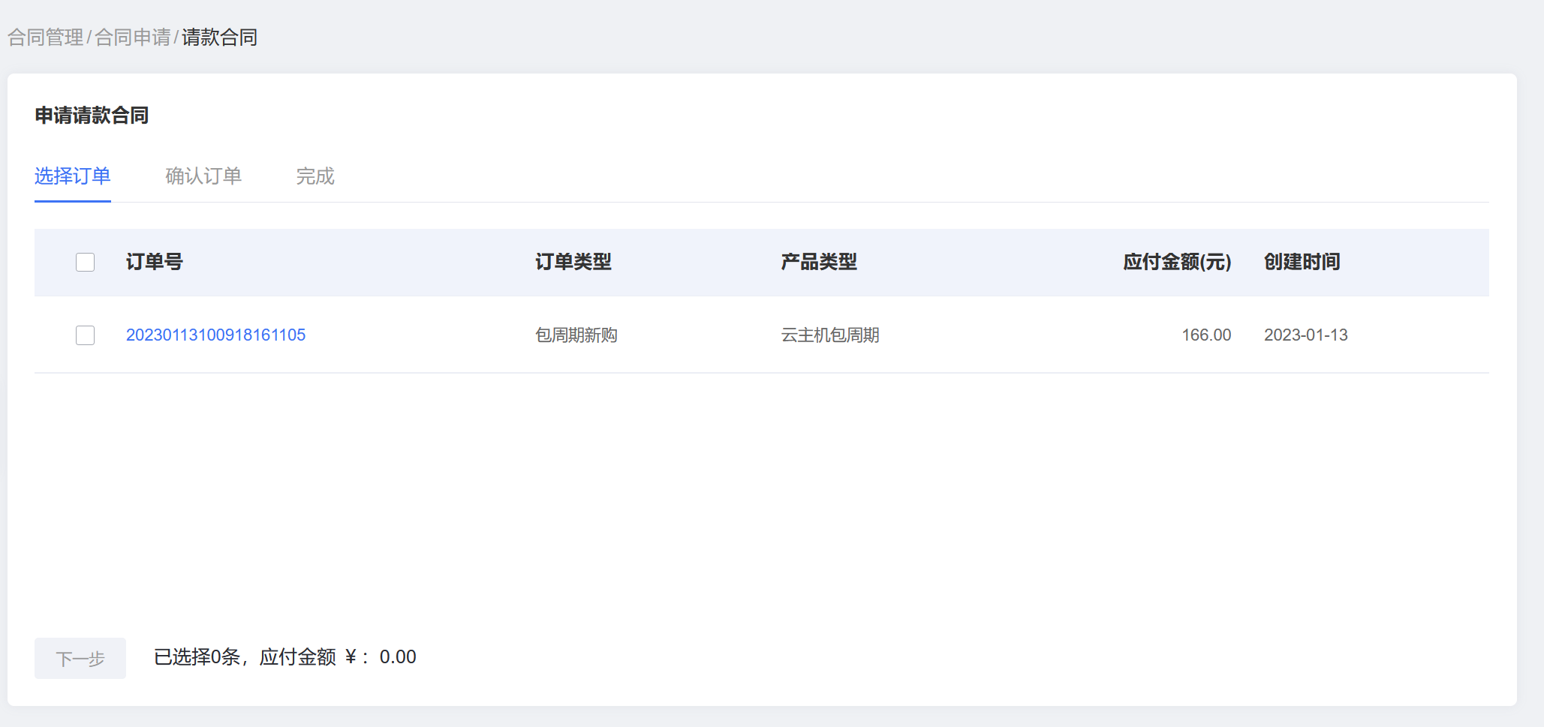The width and height of the screenshot is (1544, 727).
Task: Click the 产品类型 column header
Action: coord(819,262)
